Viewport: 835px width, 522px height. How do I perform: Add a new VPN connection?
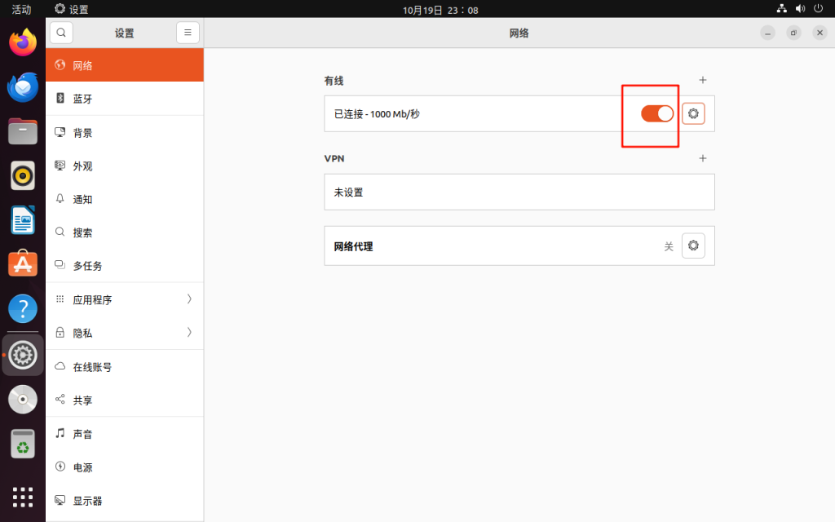click(703, 158)
